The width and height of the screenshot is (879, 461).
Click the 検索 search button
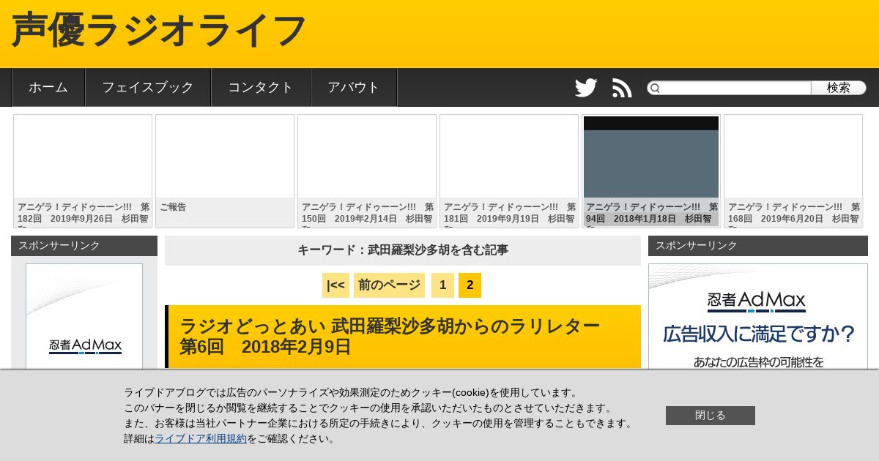pyautogui.click(x=839, y=88)
